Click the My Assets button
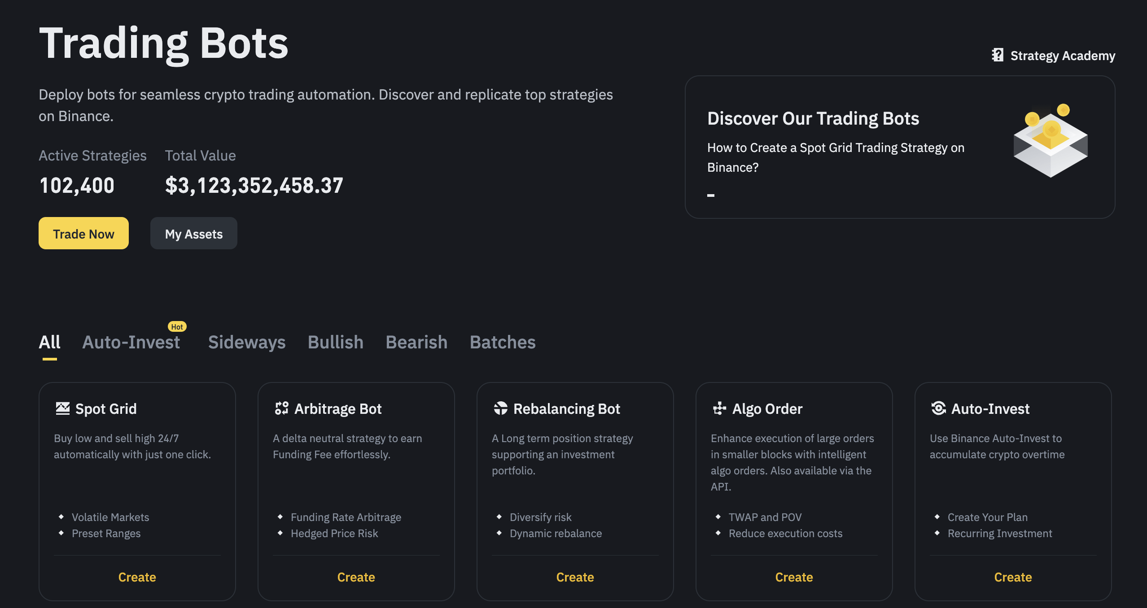 pyautogui.click(x=193, y=234)
